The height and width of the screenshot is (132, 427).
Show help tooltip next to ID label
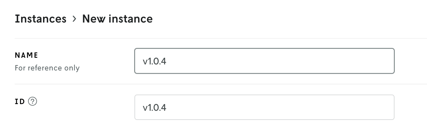[33, 102]
